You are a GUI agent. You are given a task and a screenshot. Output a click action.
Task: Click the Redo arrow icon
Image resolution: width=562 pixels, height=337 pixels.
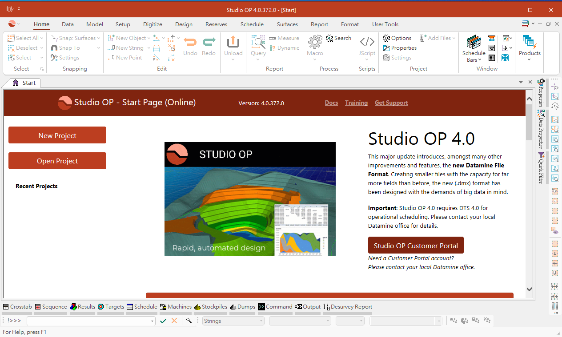(x=209, y=42)
